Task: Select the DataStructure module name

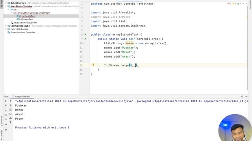Action: point(18,3)
